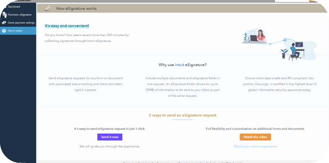329x163 pixels.
Task: Click the Full flexibility and customization text
Action: click(255, 129)
